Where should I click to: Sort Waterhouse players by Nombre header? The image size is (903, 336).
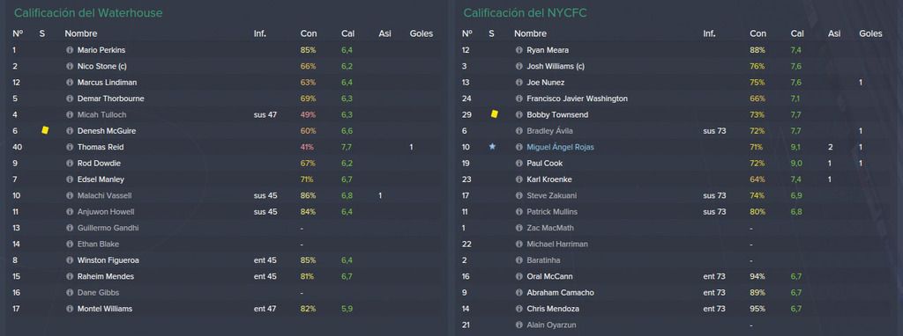(x=80, y=34)
